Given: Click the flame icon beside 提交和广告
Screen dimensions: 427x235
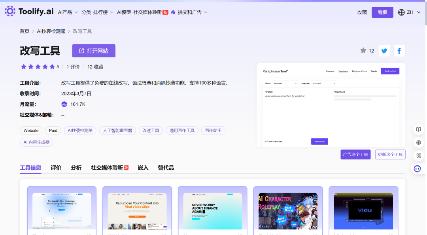Looking at the screenshot, I should pos(173,12).
